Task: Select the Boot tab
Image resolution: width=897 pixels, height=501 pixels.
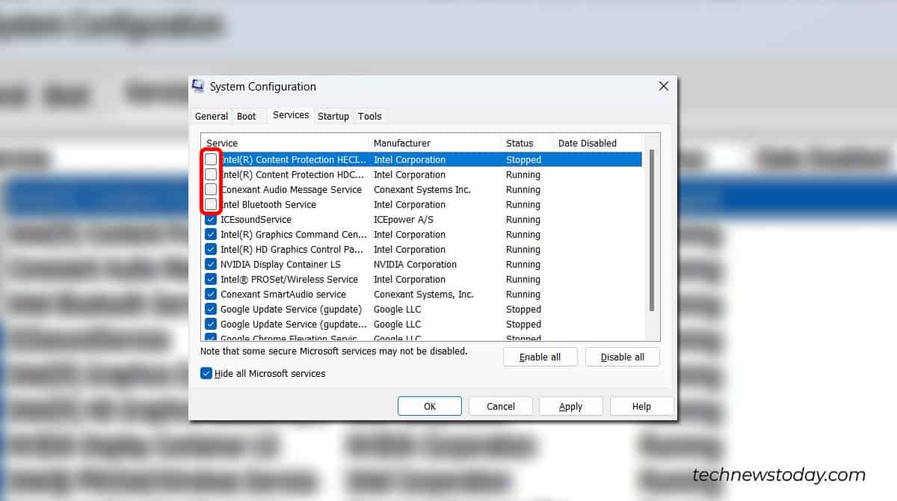Action: click(247, 116)
